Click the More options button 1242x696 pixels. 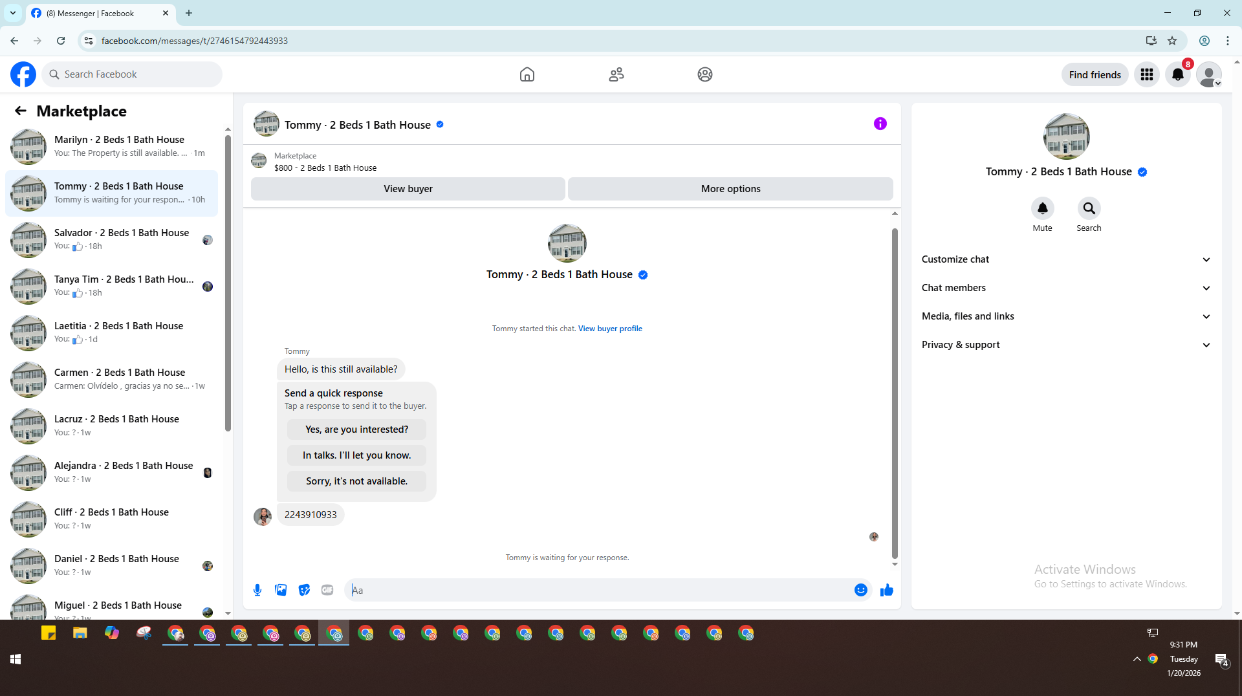731,189
